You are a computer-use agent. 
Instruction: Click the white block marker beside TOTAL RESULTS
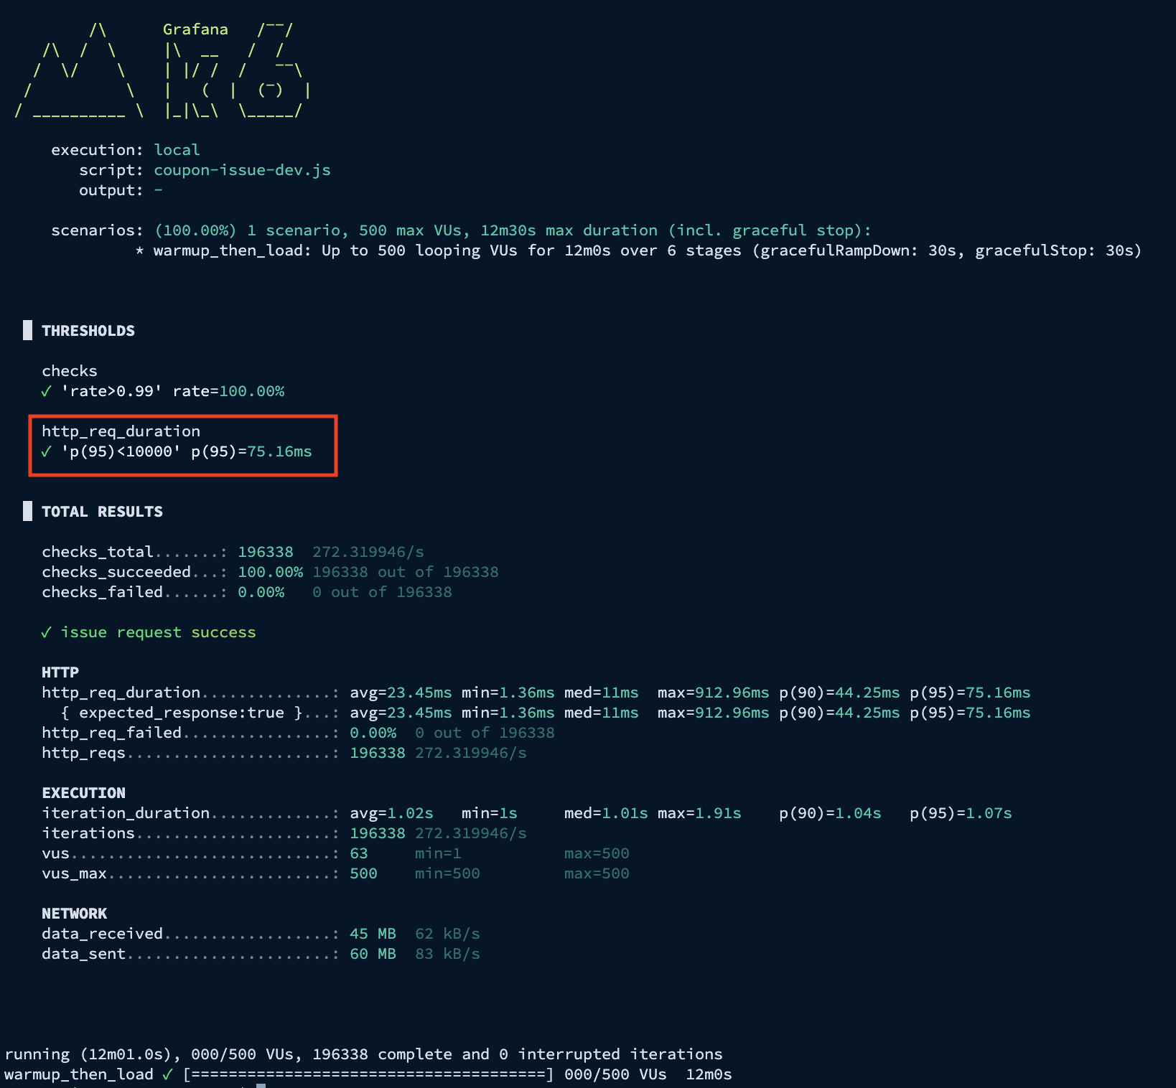(x=28, y=511)
